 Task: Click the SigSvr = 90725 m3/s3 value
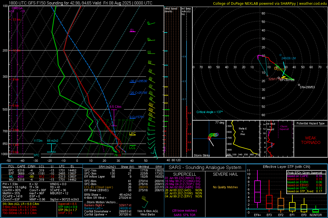(x=64, y=199)
